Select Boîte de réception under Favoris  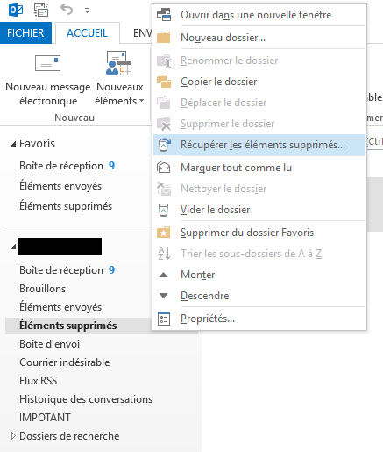(67, 166)
